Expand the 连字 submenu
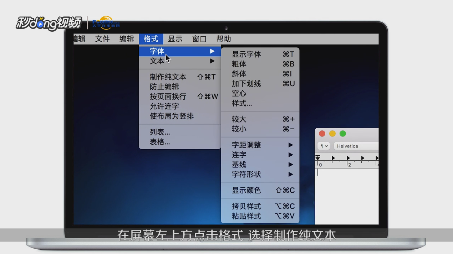453x254 pixels. coord(260,155)
